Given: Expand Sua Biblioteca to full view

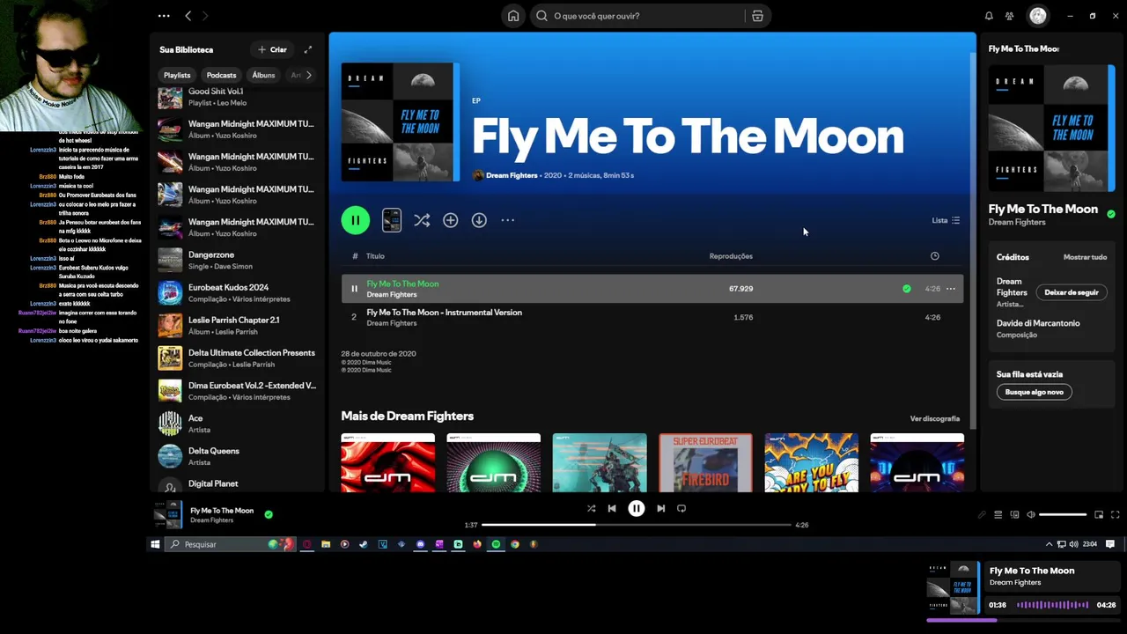Looking at the screenshot, I should (x=308, y=50).
